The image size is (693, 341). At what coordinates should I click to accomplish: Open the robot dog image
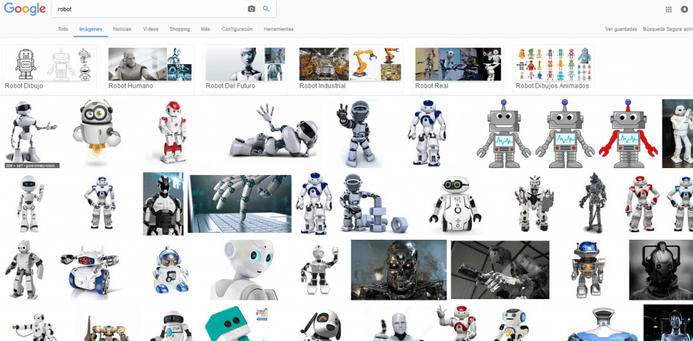coord(320,325)
